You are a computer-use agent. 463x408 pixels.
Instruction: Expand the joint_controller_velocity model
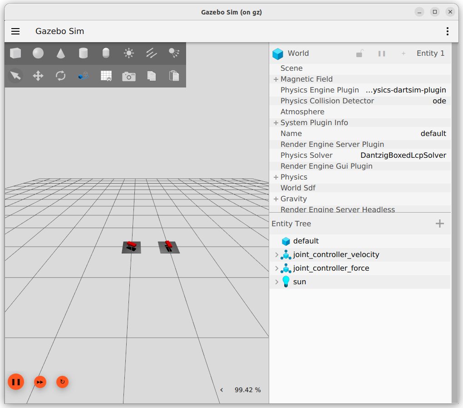[x=277, y=255]
